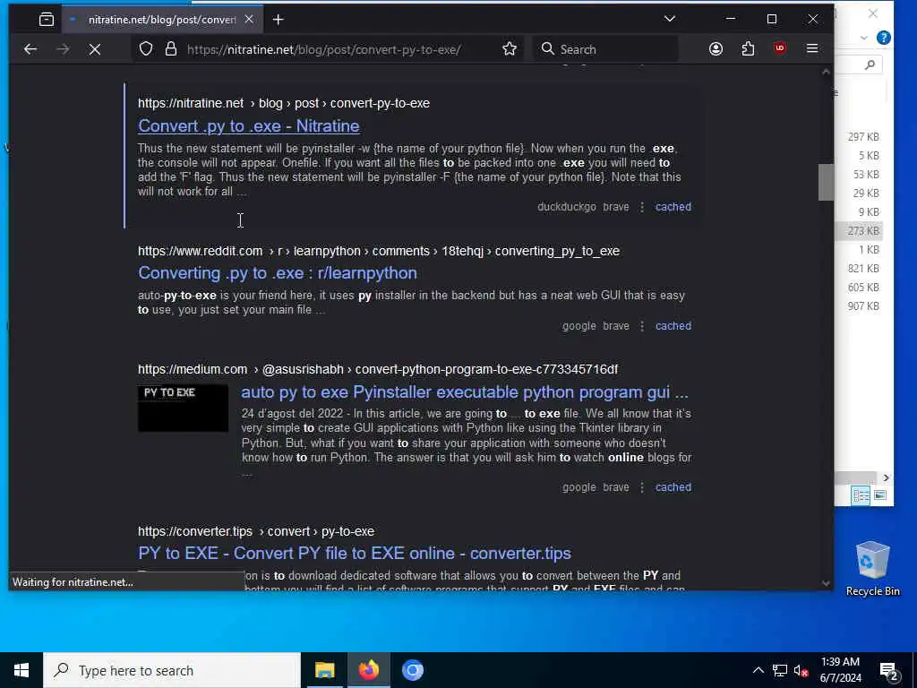The image size is (917, 688).
Task: Open 'Convert .py to .exe - Nitratine' link
Action: [249, 125]
